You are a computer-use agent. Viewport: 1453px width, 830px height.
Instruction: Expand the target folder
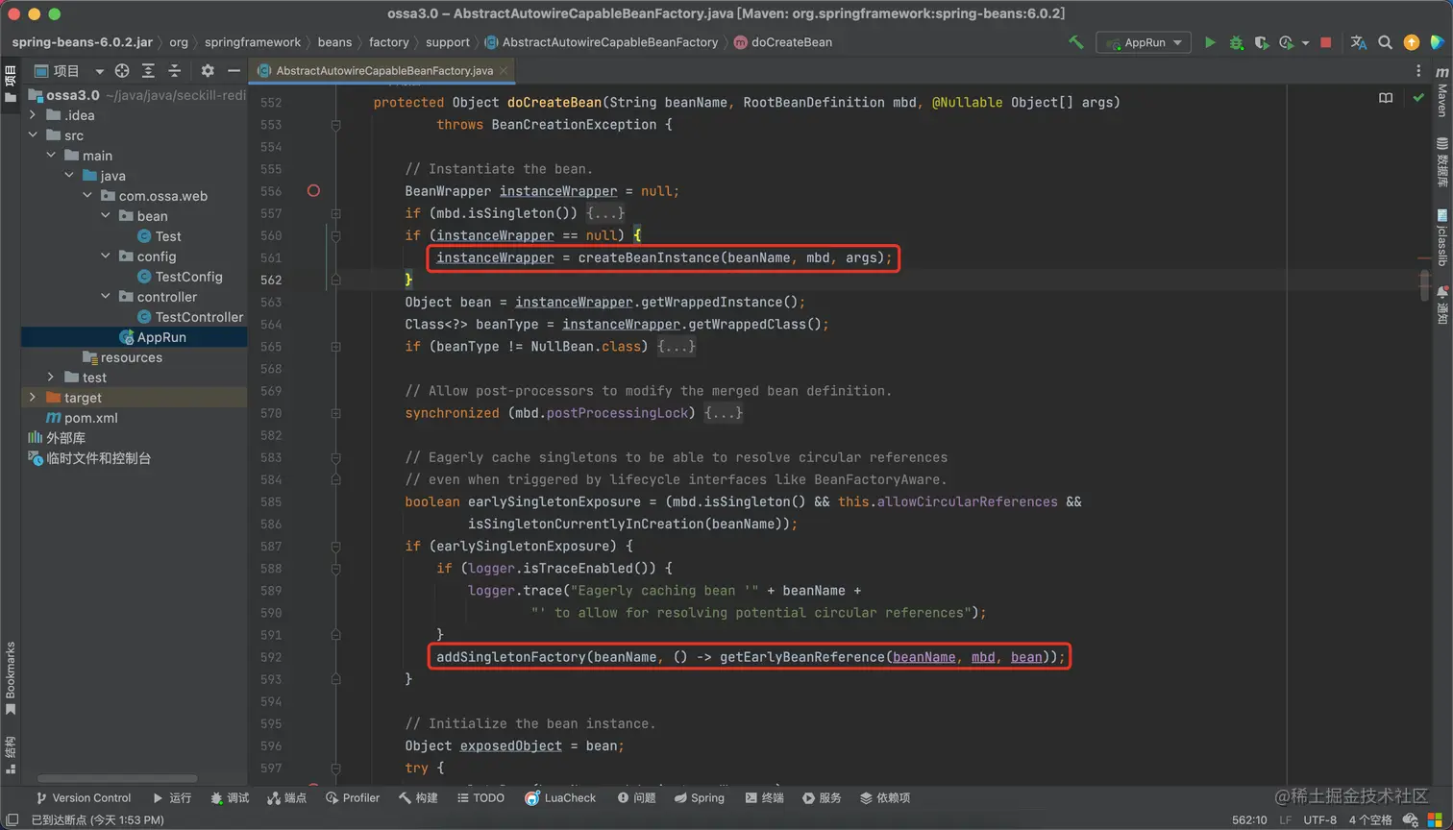(33, 398)
